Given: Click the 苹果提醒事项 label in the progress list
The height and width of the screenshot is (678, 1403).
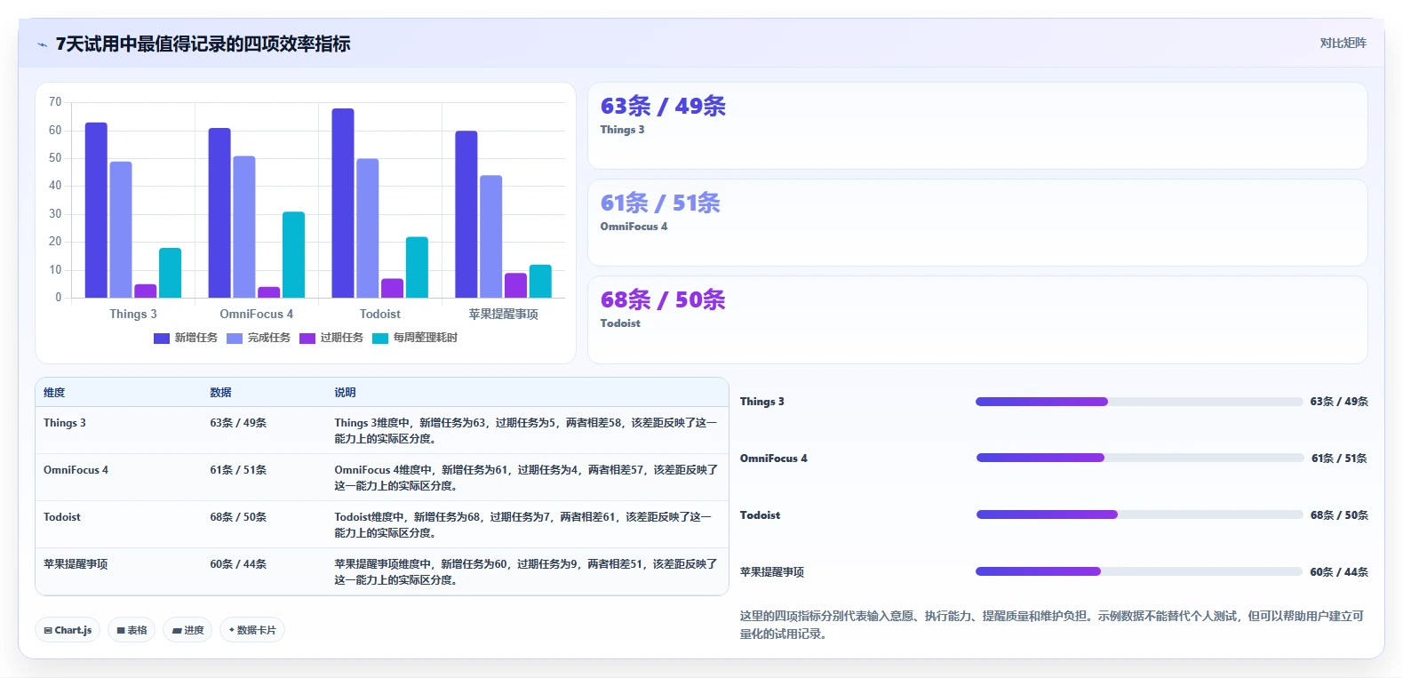Looking at the screenshot, I should (x=772, y=572).
